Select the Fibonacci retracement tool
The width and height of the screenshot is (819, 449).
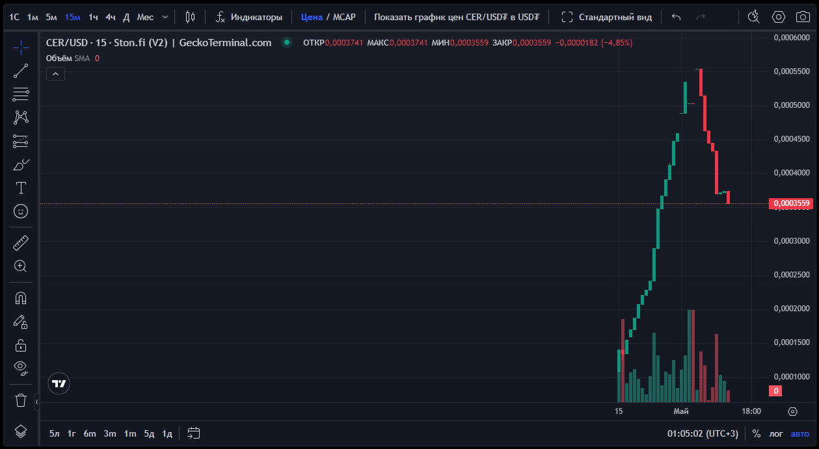pos(21,94)
